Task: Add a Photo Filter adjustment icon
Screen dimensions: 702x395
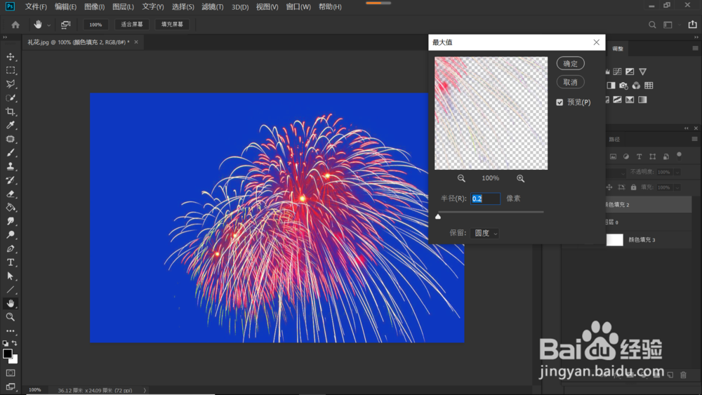Action: (x=623, y=86)
